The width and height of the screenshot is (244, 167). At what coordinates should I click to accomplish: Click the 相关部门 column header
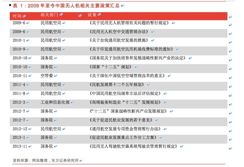click(x=49, y=15)
